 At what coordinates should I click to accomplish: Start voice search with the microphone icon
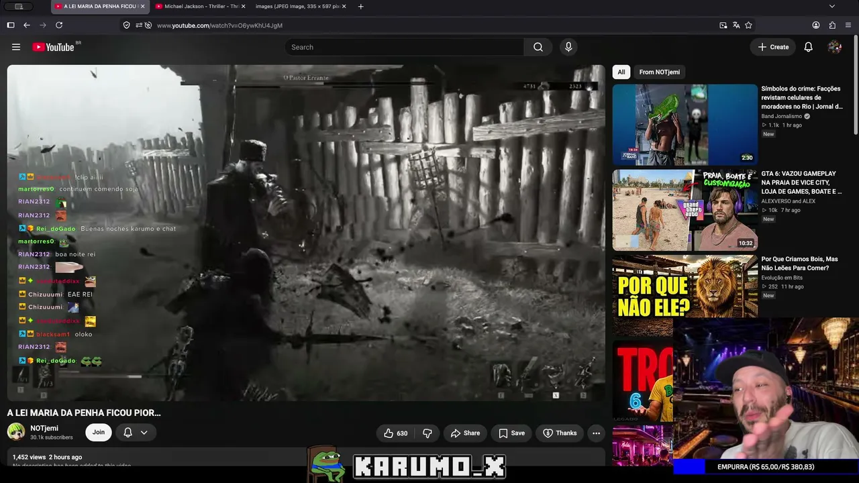pos(568,47)
